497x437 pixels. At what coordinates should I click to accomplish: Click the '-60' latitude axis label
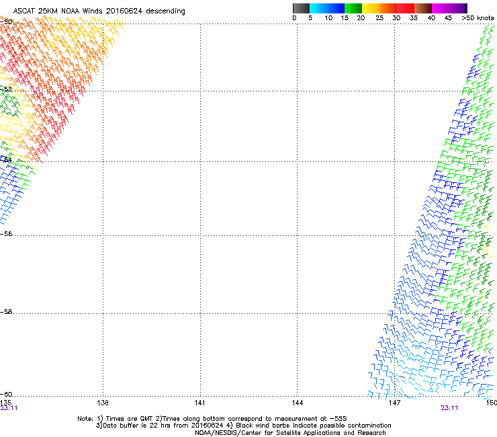tap(6, 395)
